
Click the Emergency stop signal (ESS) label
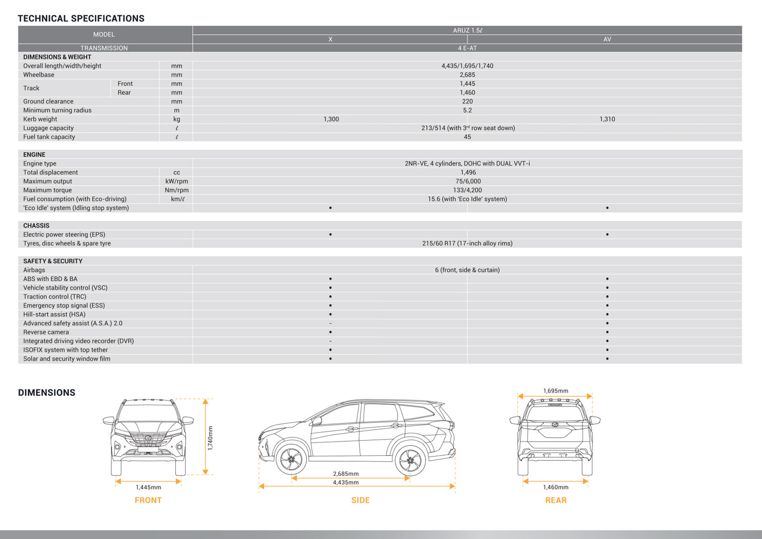[64, 306]
